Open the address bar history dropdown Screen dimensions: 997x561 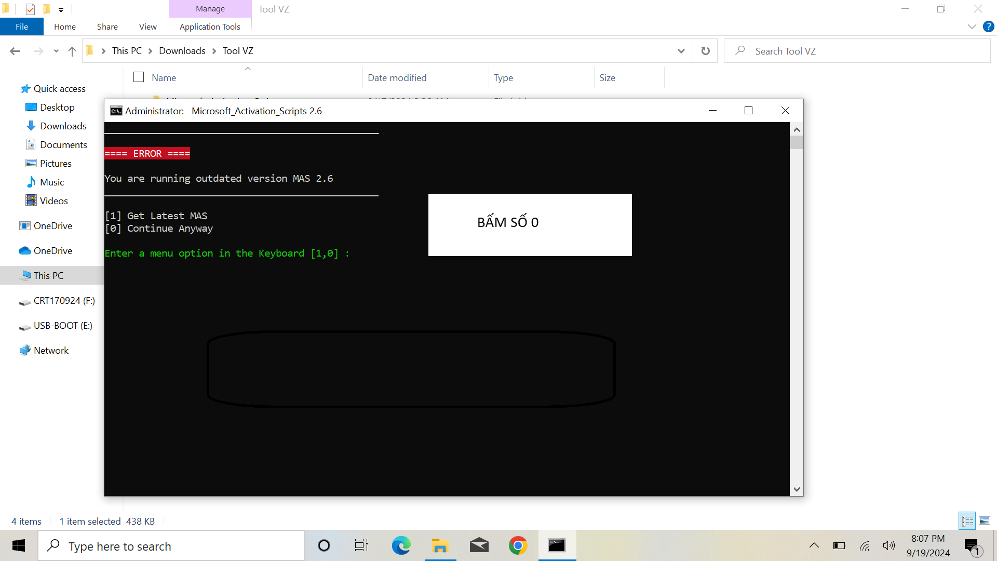point(681,51)
